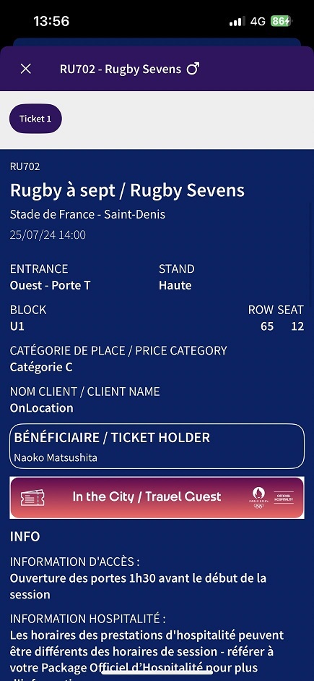Tap the ticket stub icon in pink banner
The width and height of the screenshot is (314, 681).
click(x=32, y=497)
